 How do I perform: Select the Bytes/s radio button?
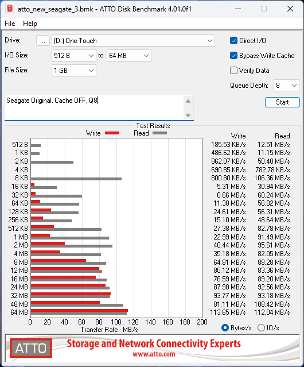click(225, 328)
